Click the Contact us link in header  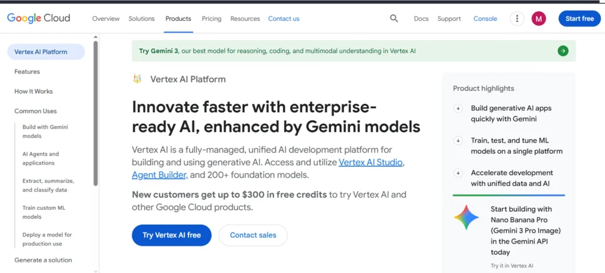[x=284, y=18]
